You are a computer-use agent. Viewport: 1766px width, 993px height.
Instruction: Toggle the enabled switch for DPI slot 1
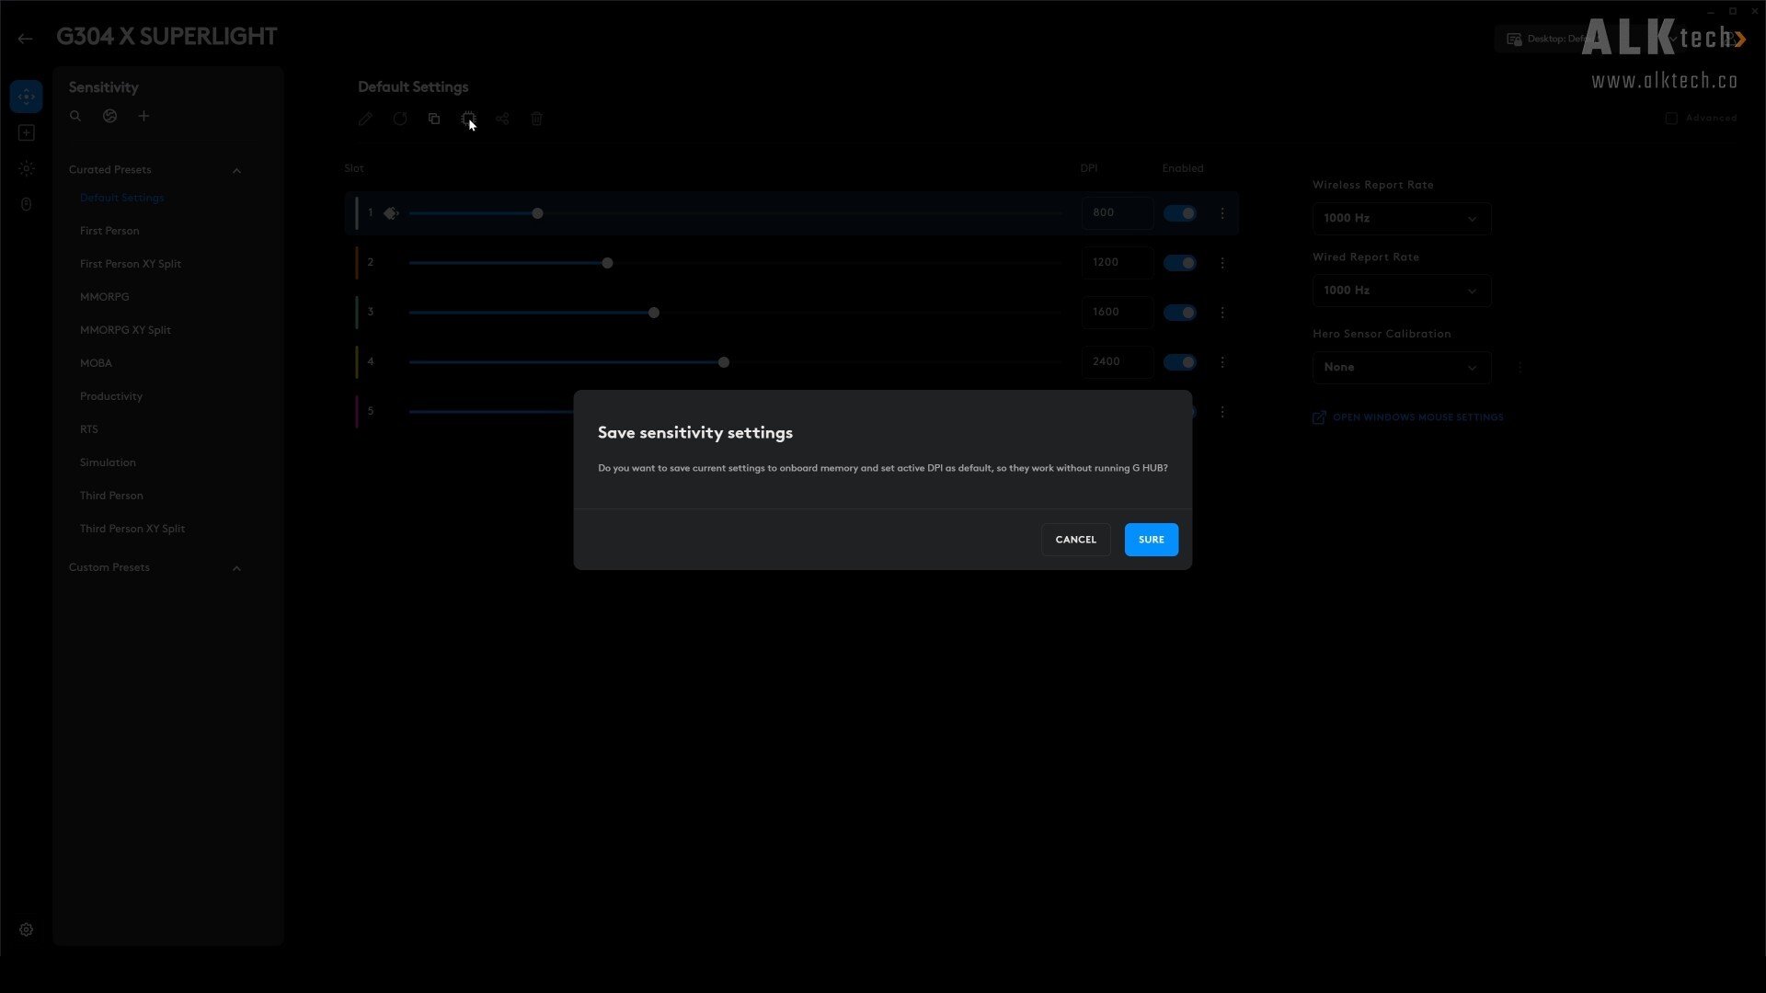[1179, 213]
